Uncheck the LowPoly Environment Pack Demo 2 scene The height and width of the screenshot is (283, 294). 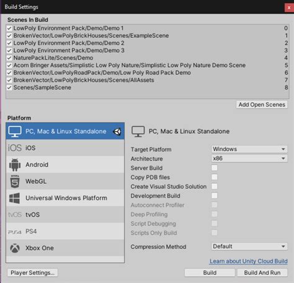9,43
